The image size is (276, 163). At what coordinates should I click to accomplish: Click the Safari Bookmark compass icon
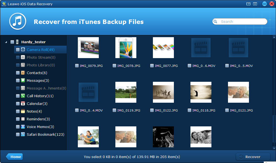[x=23, y=134]
